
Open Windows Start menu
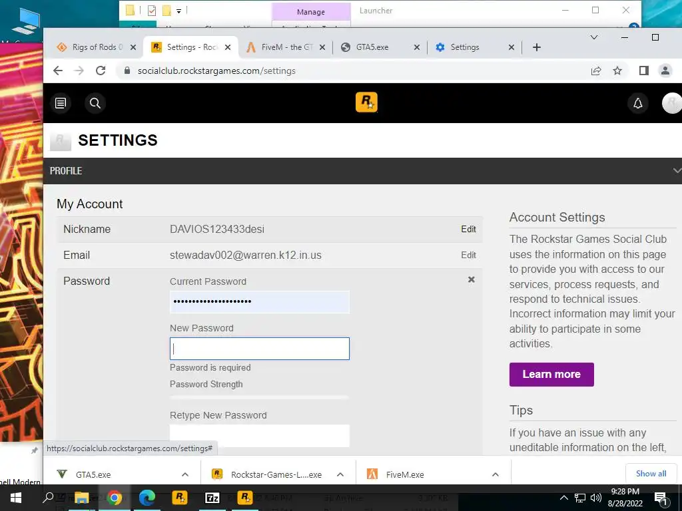16,498
